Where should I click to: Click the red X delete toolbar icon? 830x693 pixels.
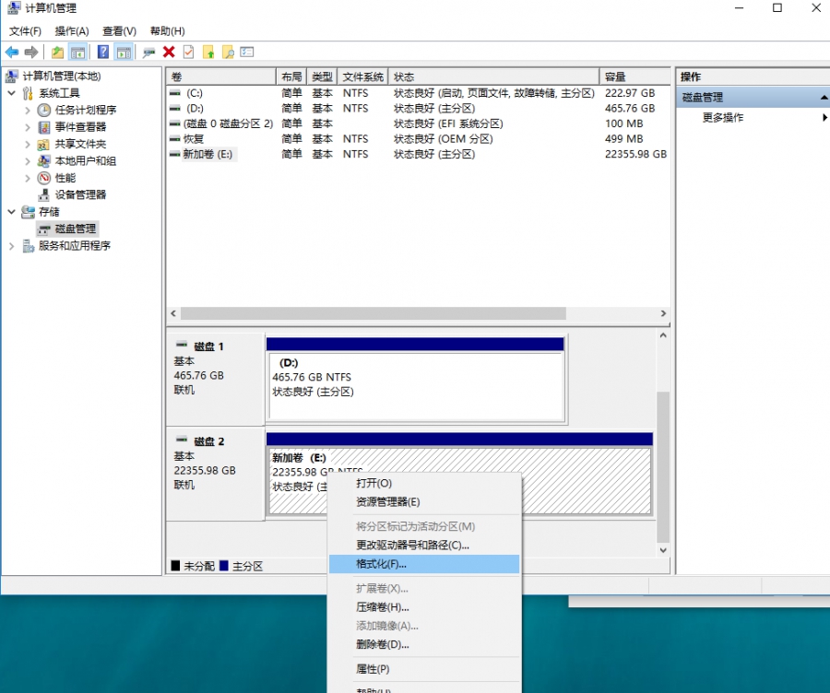click(x=169, y=53)
